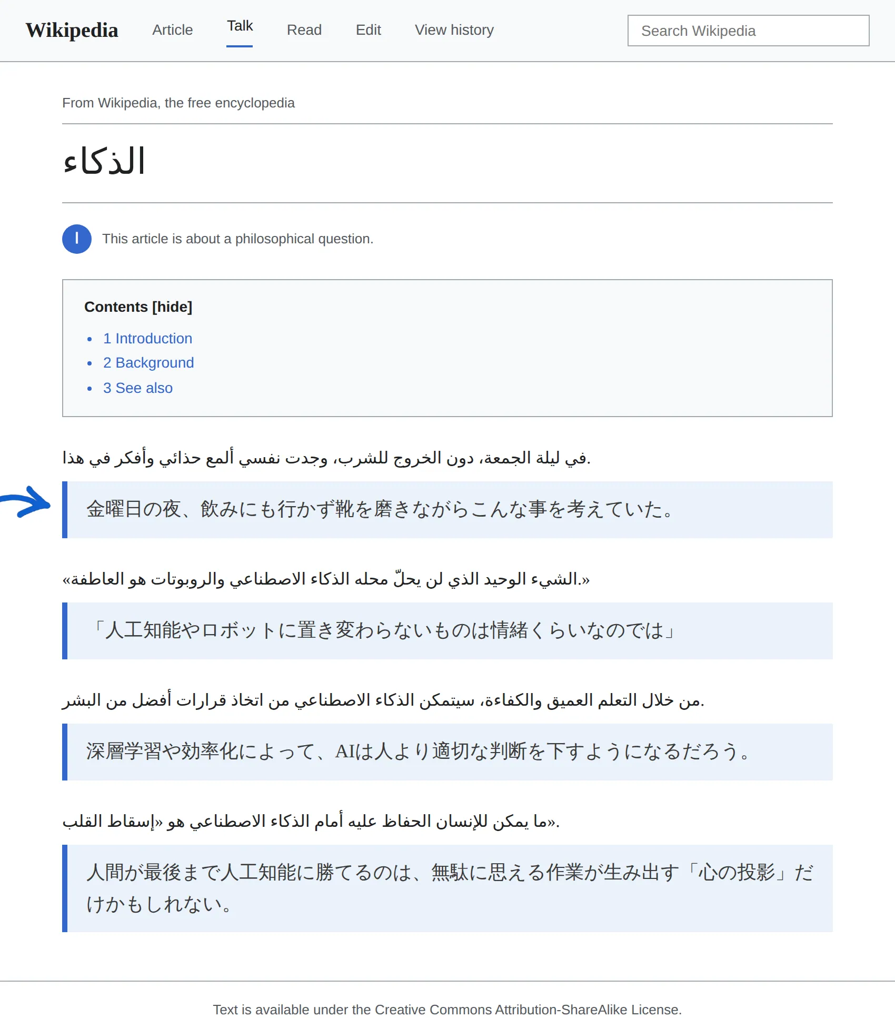The width and height of the screenshot is (895, 1018).
Task: Click Arabic sentence beginning 'في ليلة الجمعة'
Action: [326, 458]
